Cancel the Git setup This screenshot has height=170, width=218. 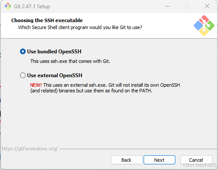196,160
